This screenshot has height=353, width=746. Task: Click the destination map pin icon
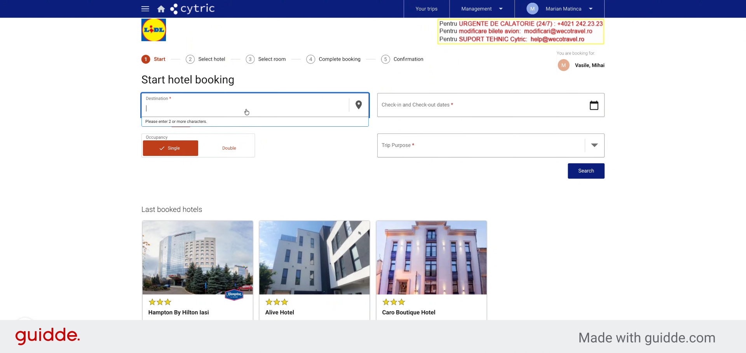click(x=359, y=105)
